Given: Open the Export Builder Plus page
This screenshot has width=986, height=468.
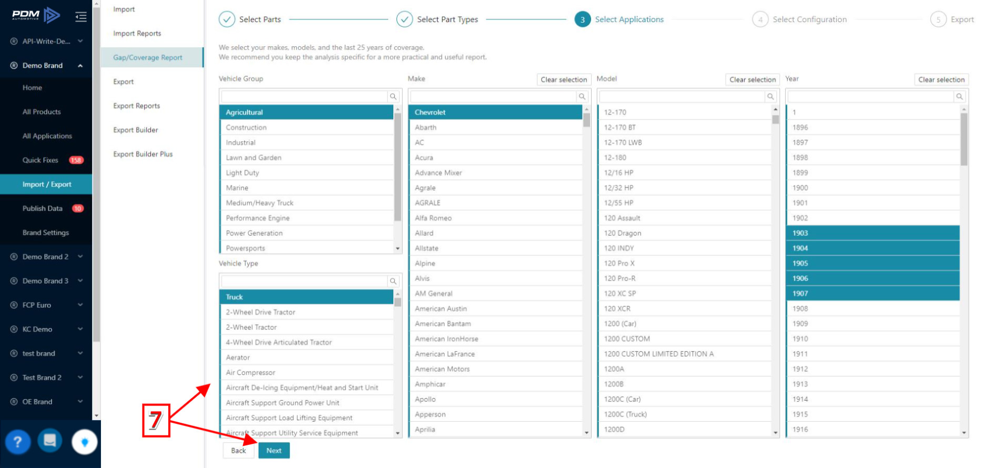Looking at the screenshot, I should tap(143, 154).
